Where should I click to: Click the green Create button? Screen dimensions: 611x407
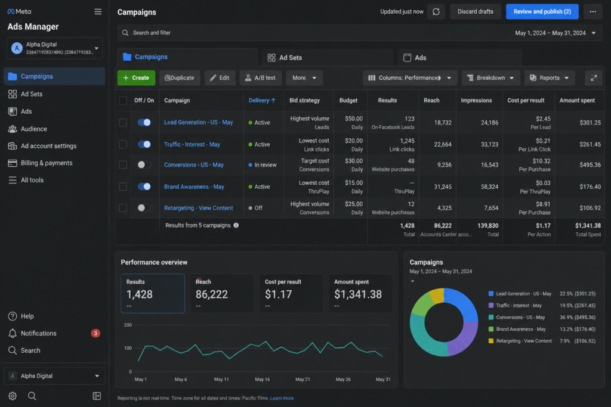click(x=137, y=78)
